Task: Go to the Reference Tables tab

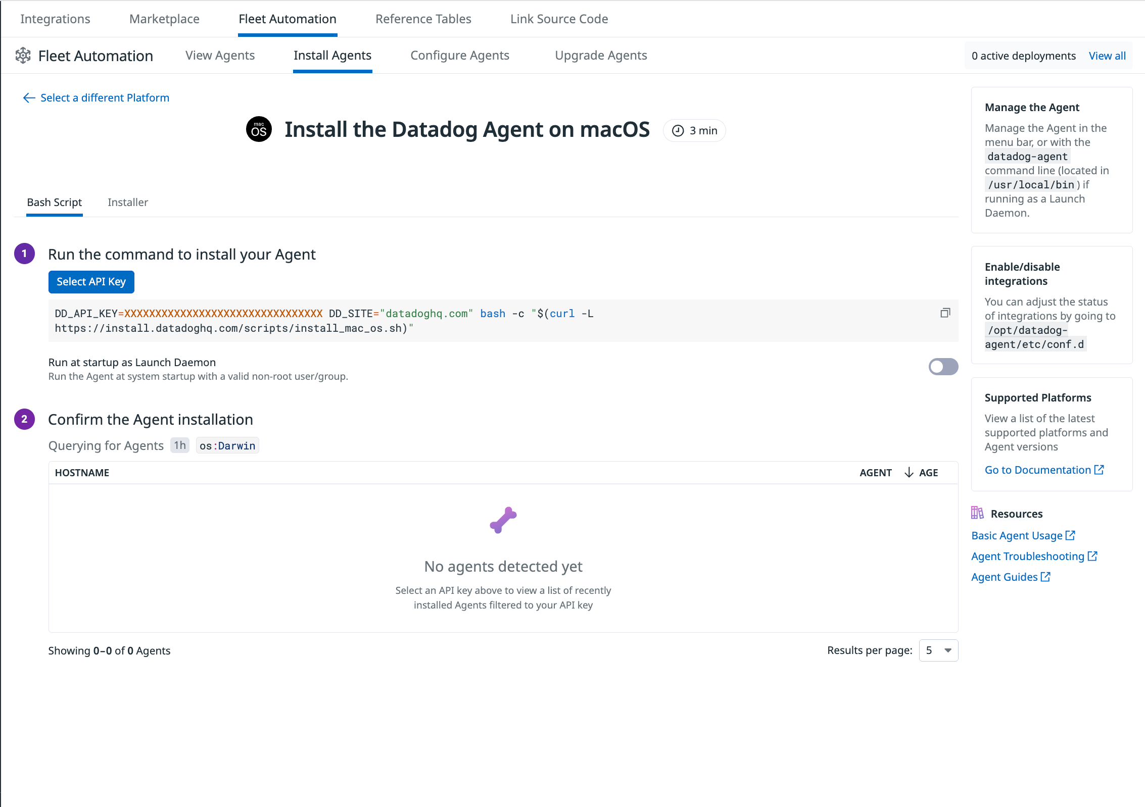Action: (x=423, y=19)
